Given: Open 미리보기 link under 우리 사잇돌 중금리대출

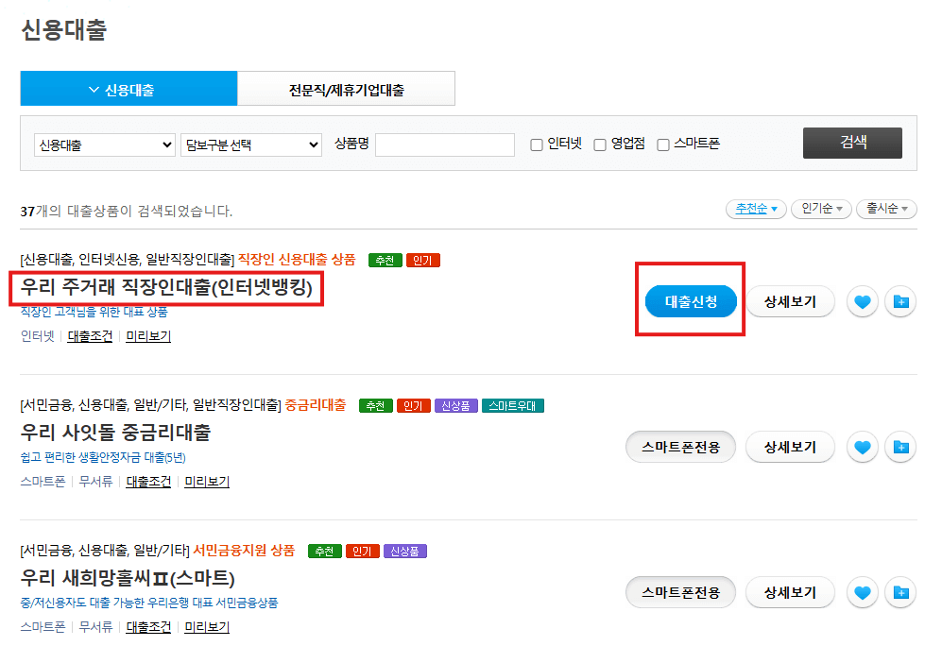Looking at the screenshot, I should (207, 482).
